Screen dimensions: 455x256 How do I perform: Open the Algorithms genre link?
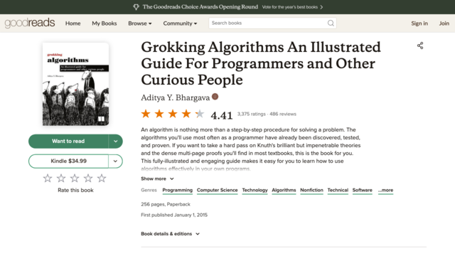(x=284, y=190)
